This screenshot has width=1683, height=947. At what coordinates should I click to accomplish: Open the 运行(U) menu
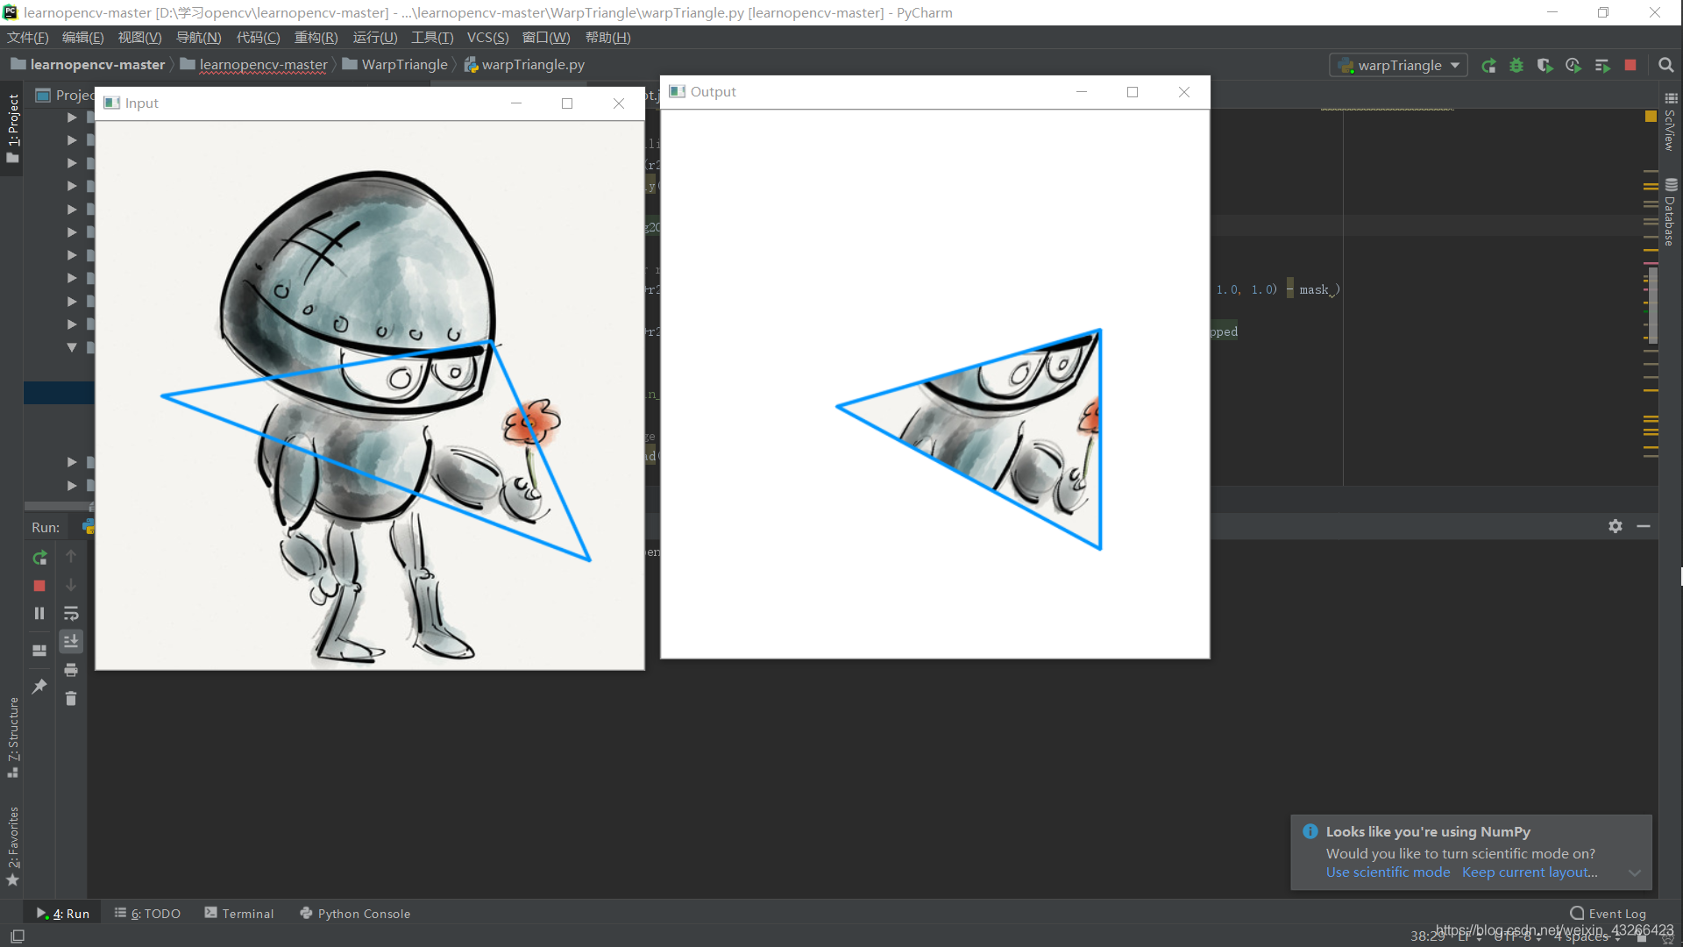375,38
